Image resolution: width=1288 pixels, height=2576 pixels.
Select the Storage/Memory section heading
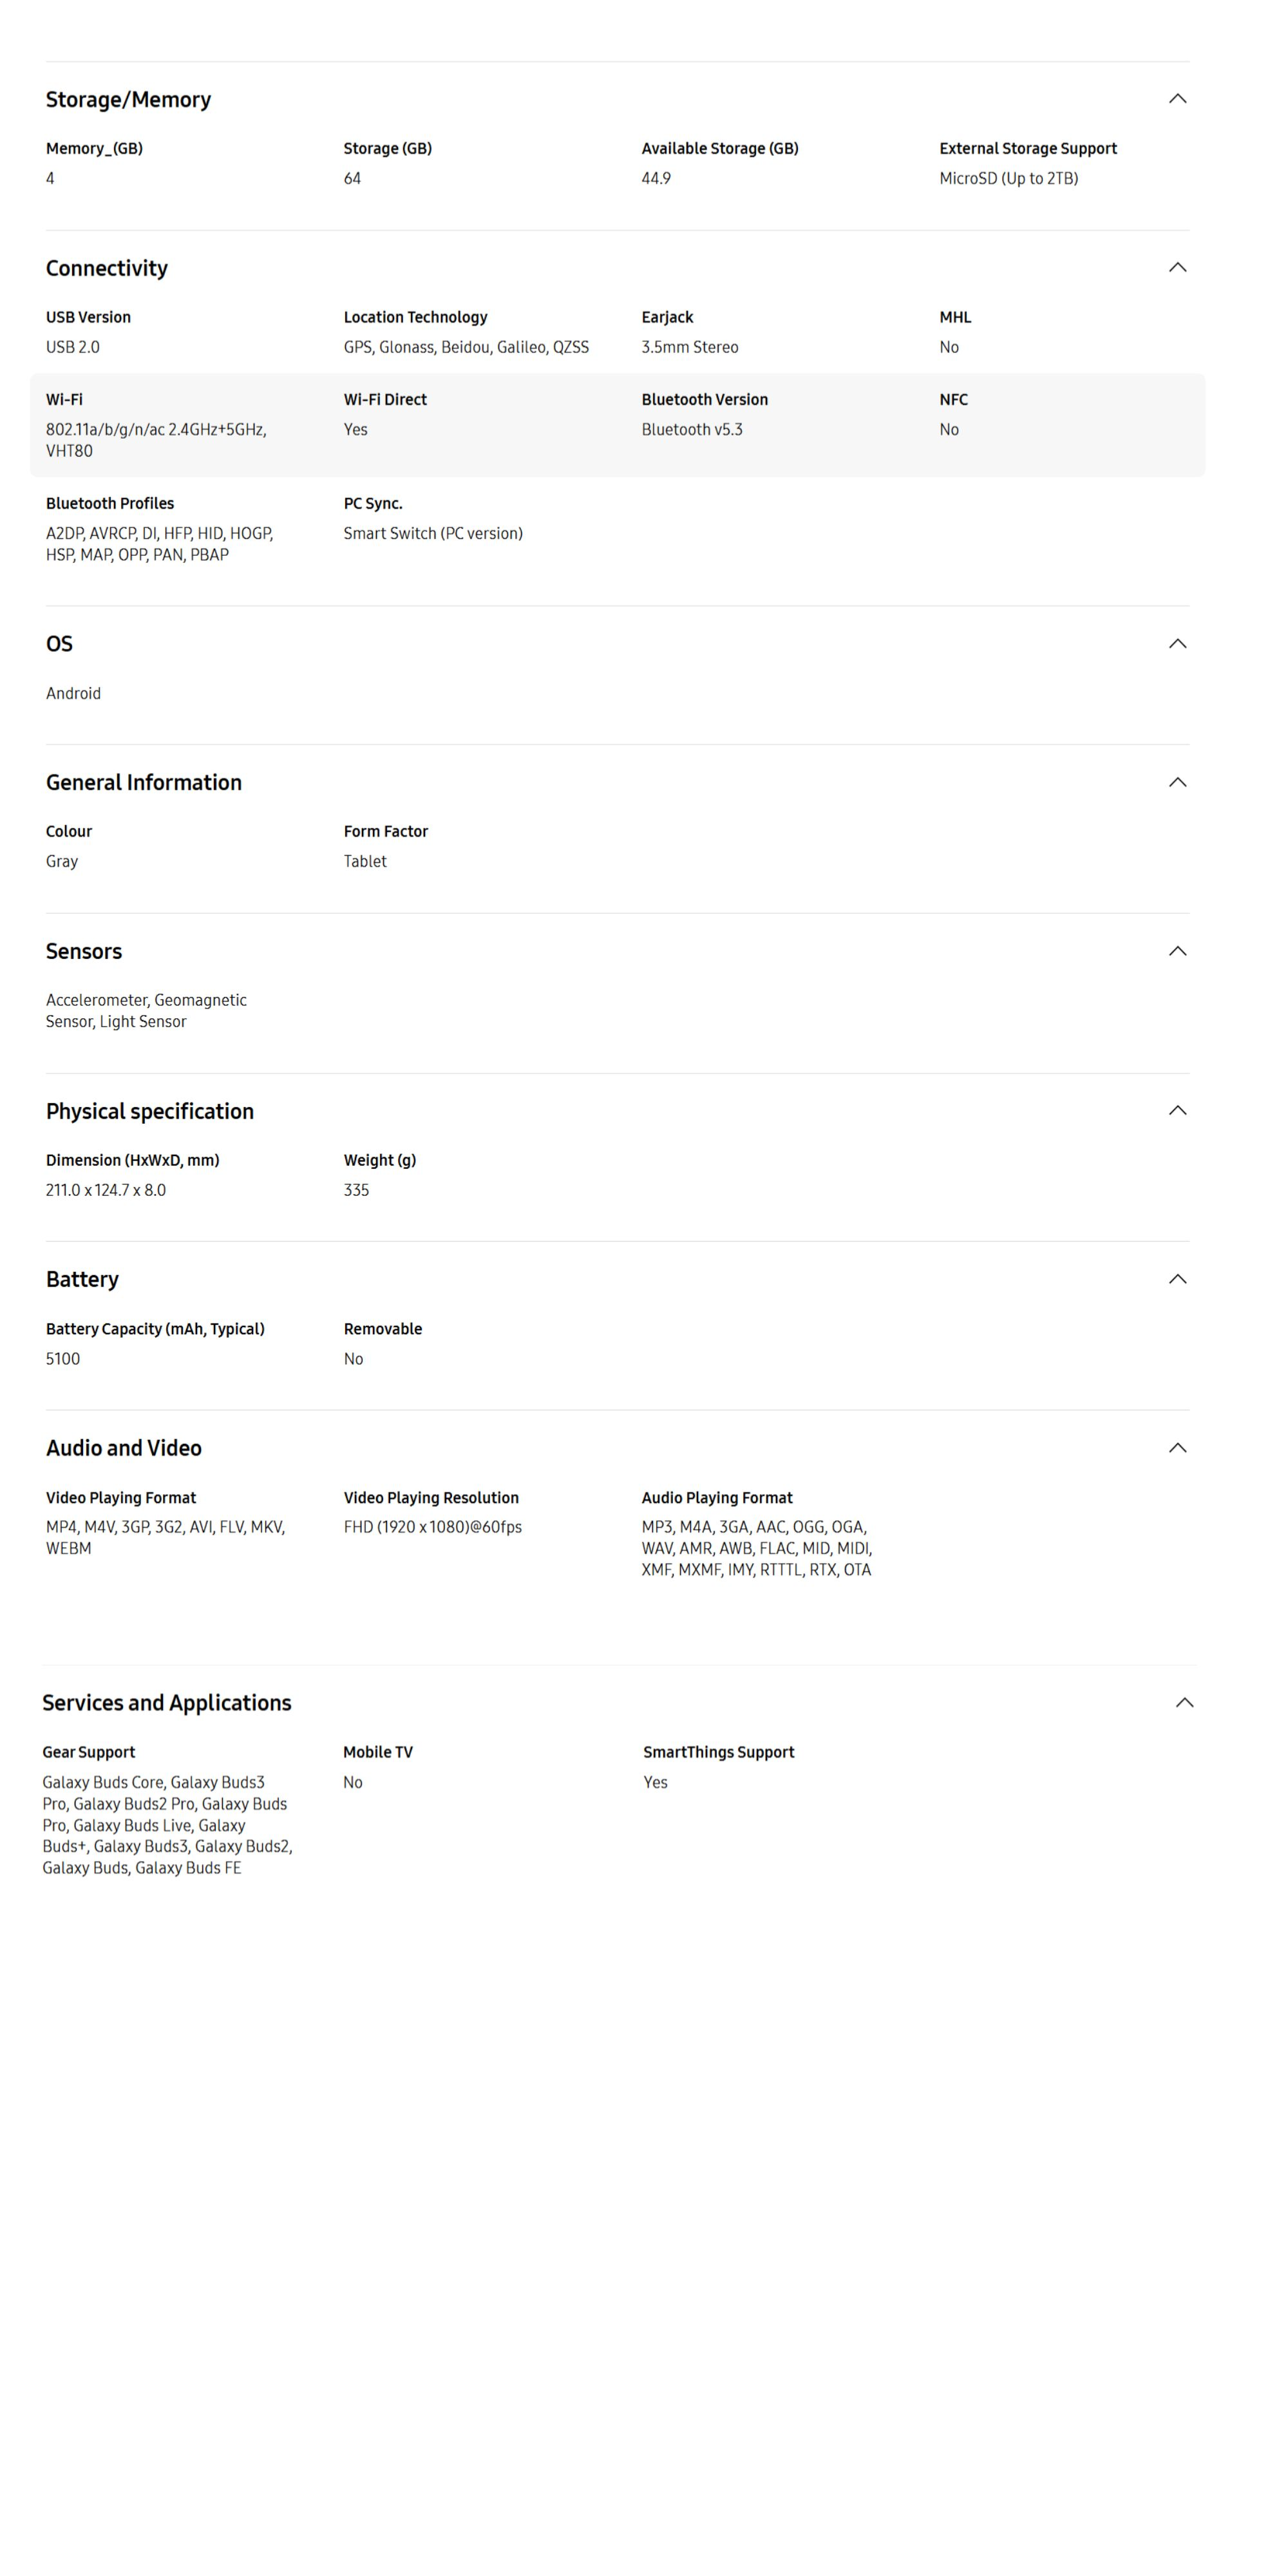(127, 98)
